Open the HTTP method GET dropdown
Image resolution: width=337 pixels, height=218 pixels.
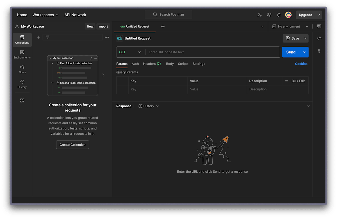(x=131, y=52)
